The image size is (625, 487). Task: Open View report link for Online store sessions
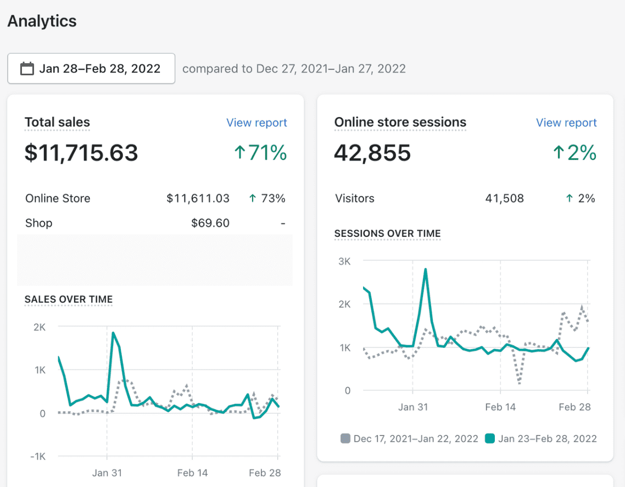tap(566, 123)
